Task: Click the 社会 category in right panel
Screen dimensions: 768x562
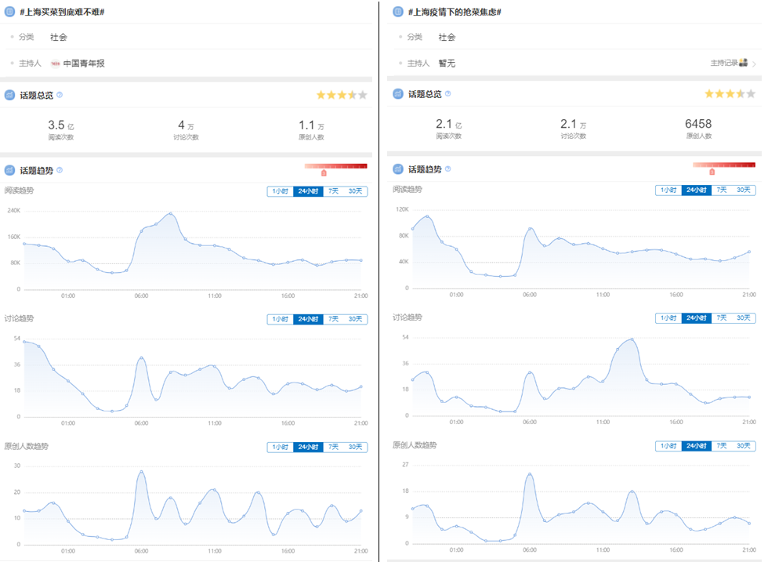Action: pyautogui.click(x=447, y=38)
